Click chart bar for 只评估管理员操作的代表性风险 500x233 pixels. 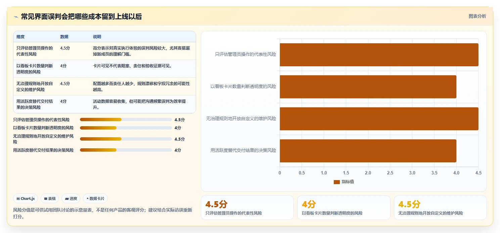coord(379,55)
